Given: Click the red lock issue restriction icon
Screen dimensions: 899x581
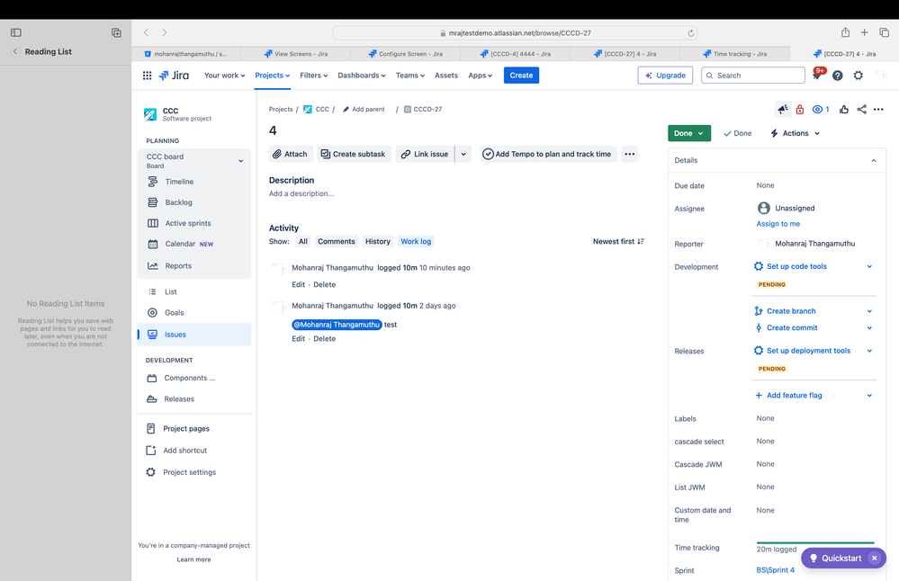Looking at the screenshot, I should 799,109.
